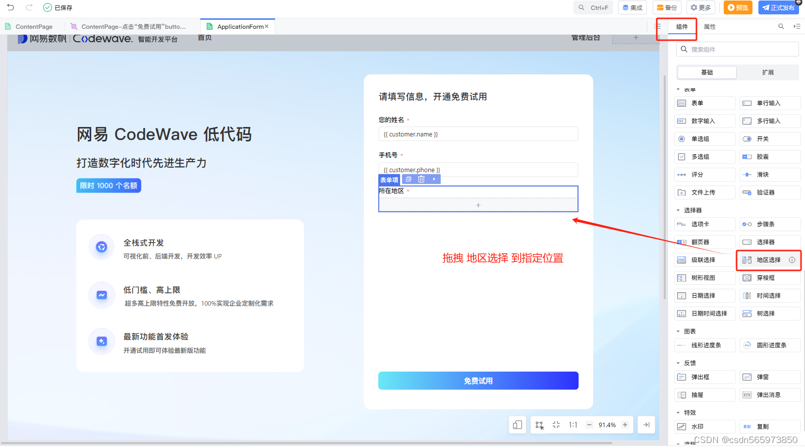Select the 日期时间选择 datetime picker component

pos(705,314)
